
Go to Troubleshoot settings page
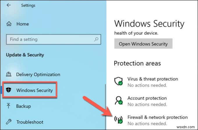tap(30, 122)
